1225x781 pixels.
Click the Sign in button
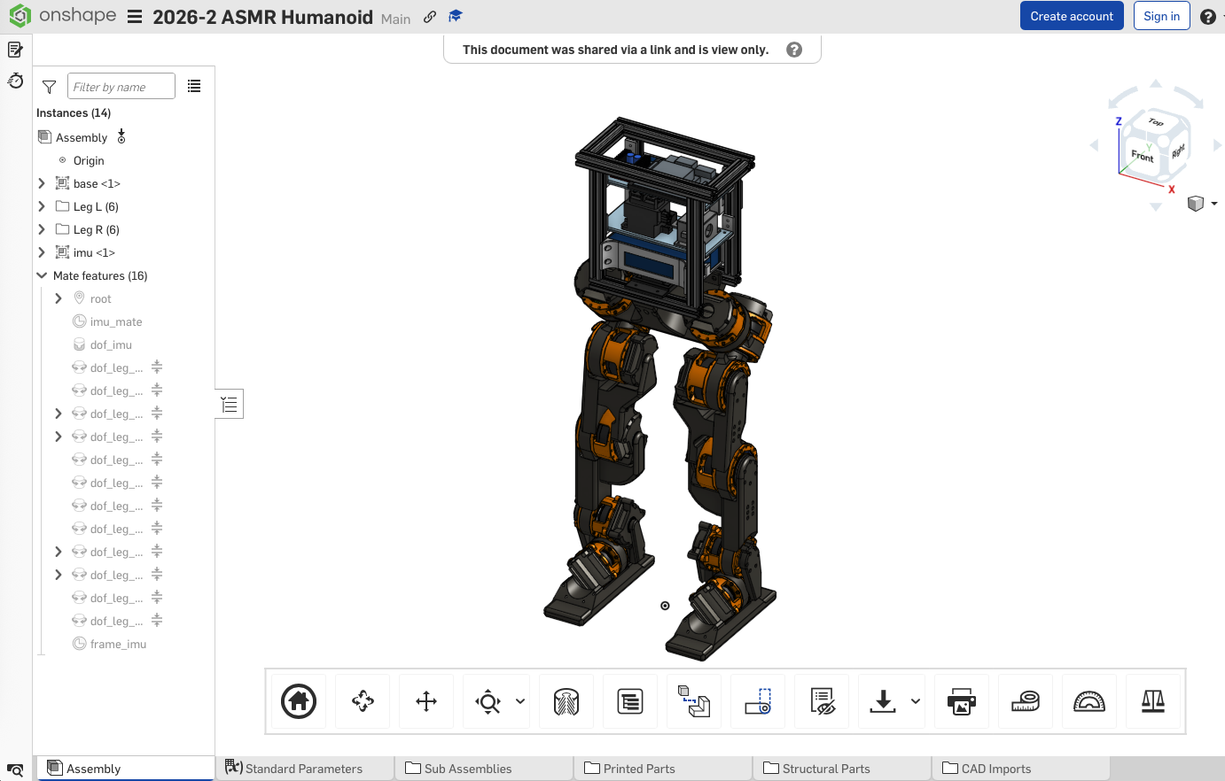(1161, 16)
